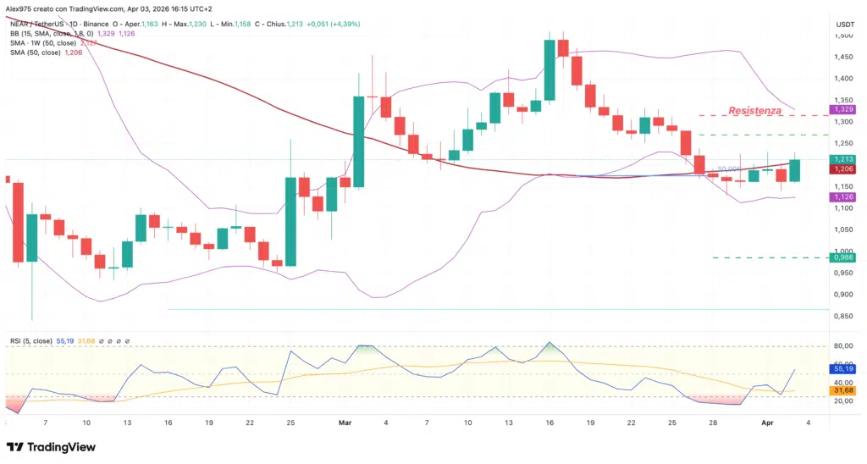Click the purple 1,126 lower band price tag

[x=842, y=197]
